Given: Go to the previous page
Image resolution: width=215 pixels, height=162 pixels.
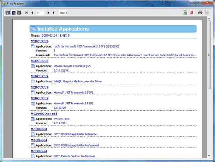Looking at the screenshot, I should point(32,13).
